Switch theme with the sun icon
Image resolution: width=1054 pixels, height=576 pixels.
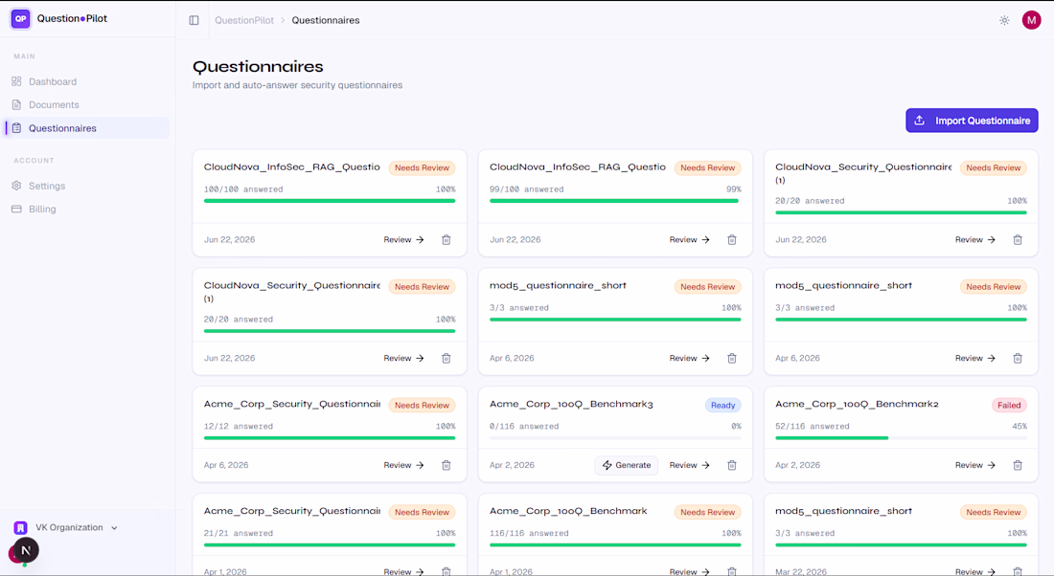(x=1004, y=20)
